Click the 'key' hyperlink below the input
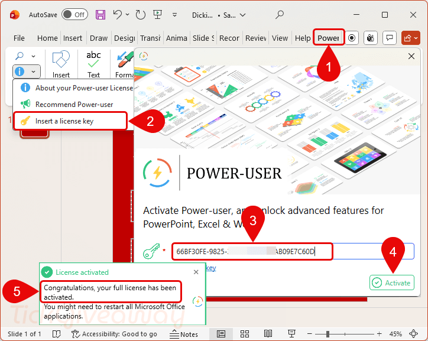The width and height of the screenshot is (428, 341). tap(211, 268)
